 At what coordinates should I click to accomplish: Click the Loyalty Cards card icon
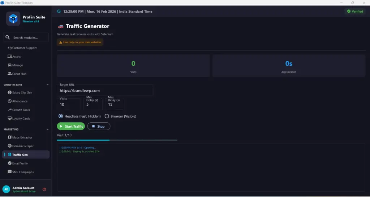[10, 118]
